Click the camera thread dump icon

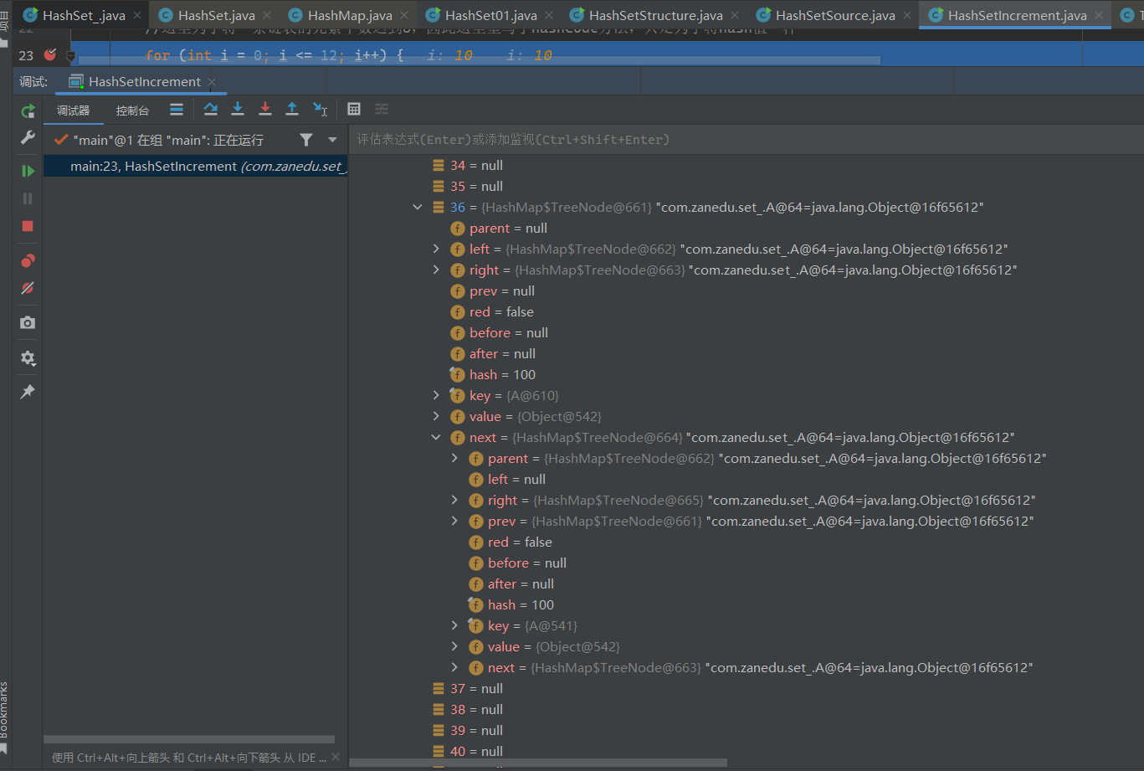[28, 322]
